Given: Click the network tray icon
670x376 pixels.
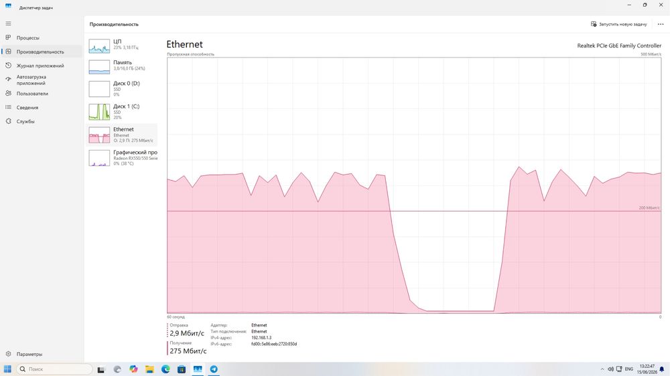Looking at the screenshot, I should point(619,369).
